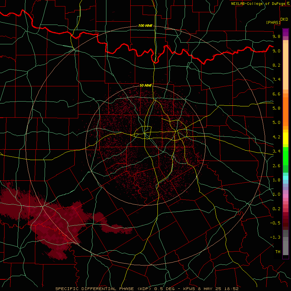291x291 pixels.
Task: Click the 5.8 legend value
Action: [276, 108]
